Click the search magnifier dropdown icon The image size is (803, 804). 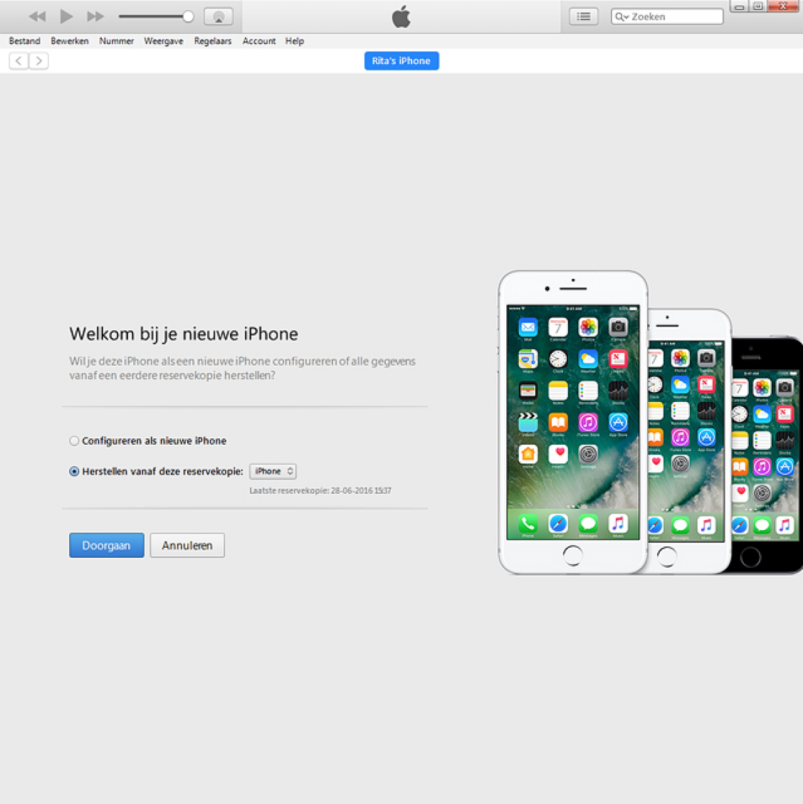tap(622, 16)
